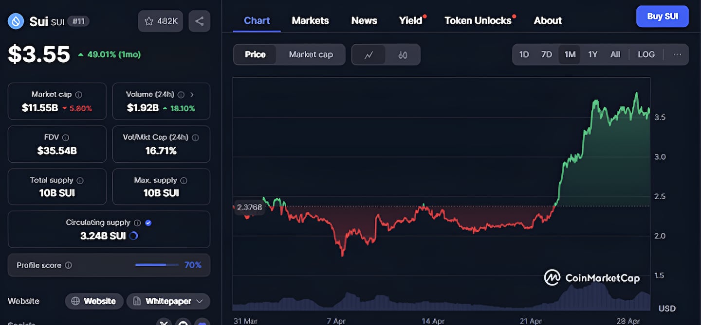Select the Price chart toggle
This screenshot has height=325, width=701.
coord(255,54)
